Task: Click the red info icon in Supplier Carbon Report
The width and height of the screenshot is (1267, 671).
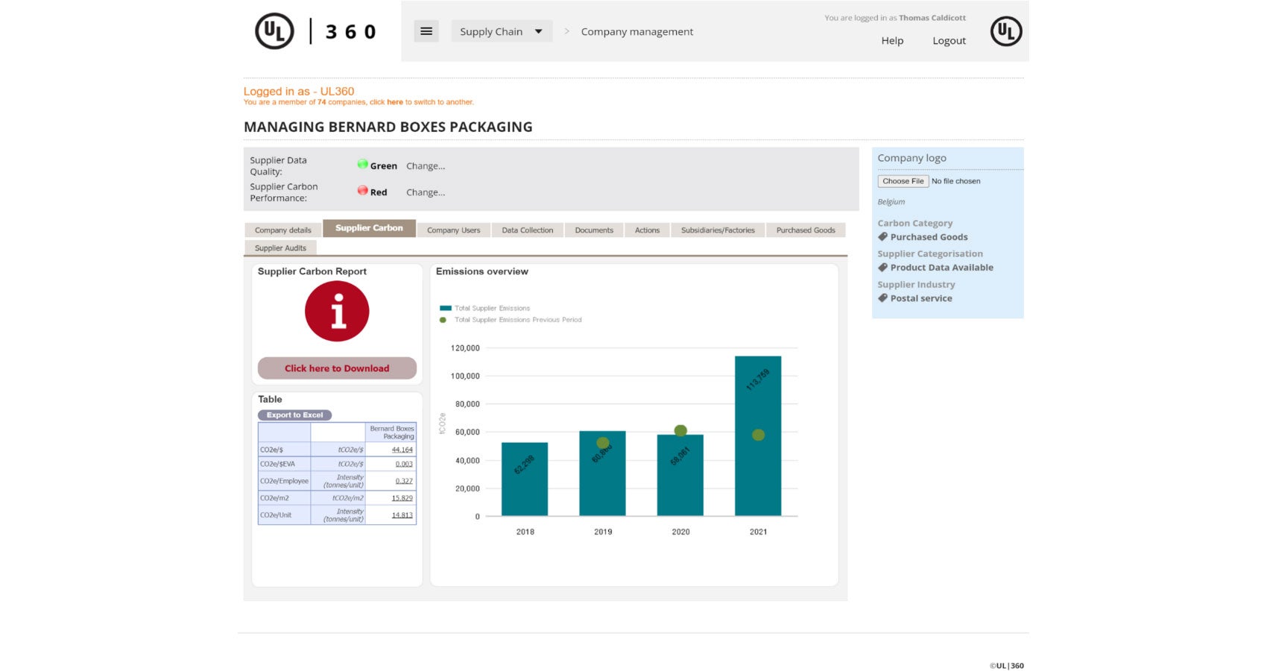Action: point(337,312)
